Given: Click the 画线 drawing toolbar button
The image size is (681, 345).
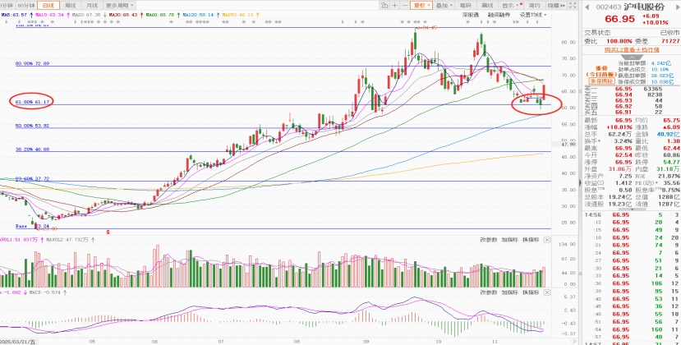Looking at the screenshot, I should (x=488, y=6).
